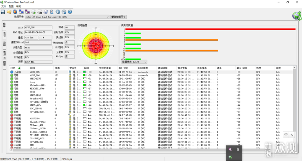Viewport: 302px width, 161px height.
Task: Click the red unavailable icon for 42573dDc
Action: 12,118
